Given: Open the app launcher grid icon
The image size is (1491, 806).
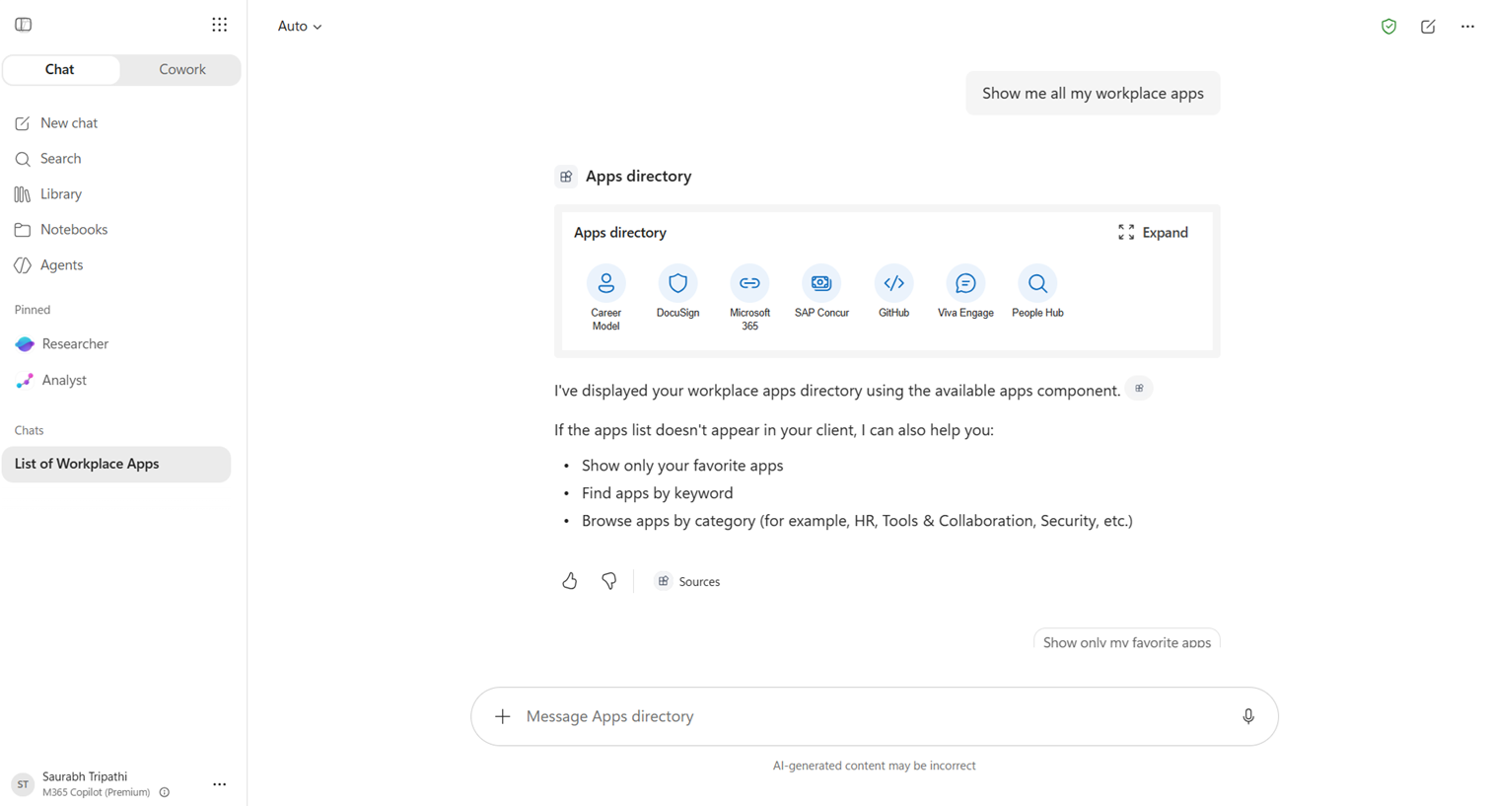Looking at the screenshot, I should 219,25.
